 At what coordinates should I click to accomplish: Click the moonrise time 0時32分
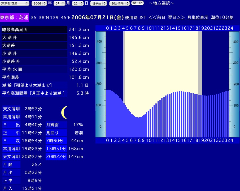click(33, 173)
